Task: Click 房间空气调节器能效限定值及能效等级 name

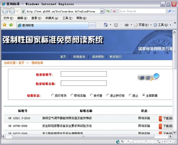Action: [67, 118]
